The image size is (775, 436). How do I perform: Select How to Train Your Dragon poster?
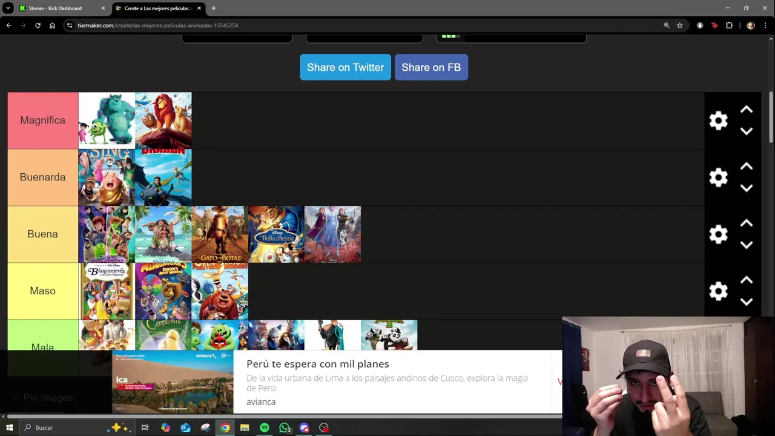(x=163, y=177)
